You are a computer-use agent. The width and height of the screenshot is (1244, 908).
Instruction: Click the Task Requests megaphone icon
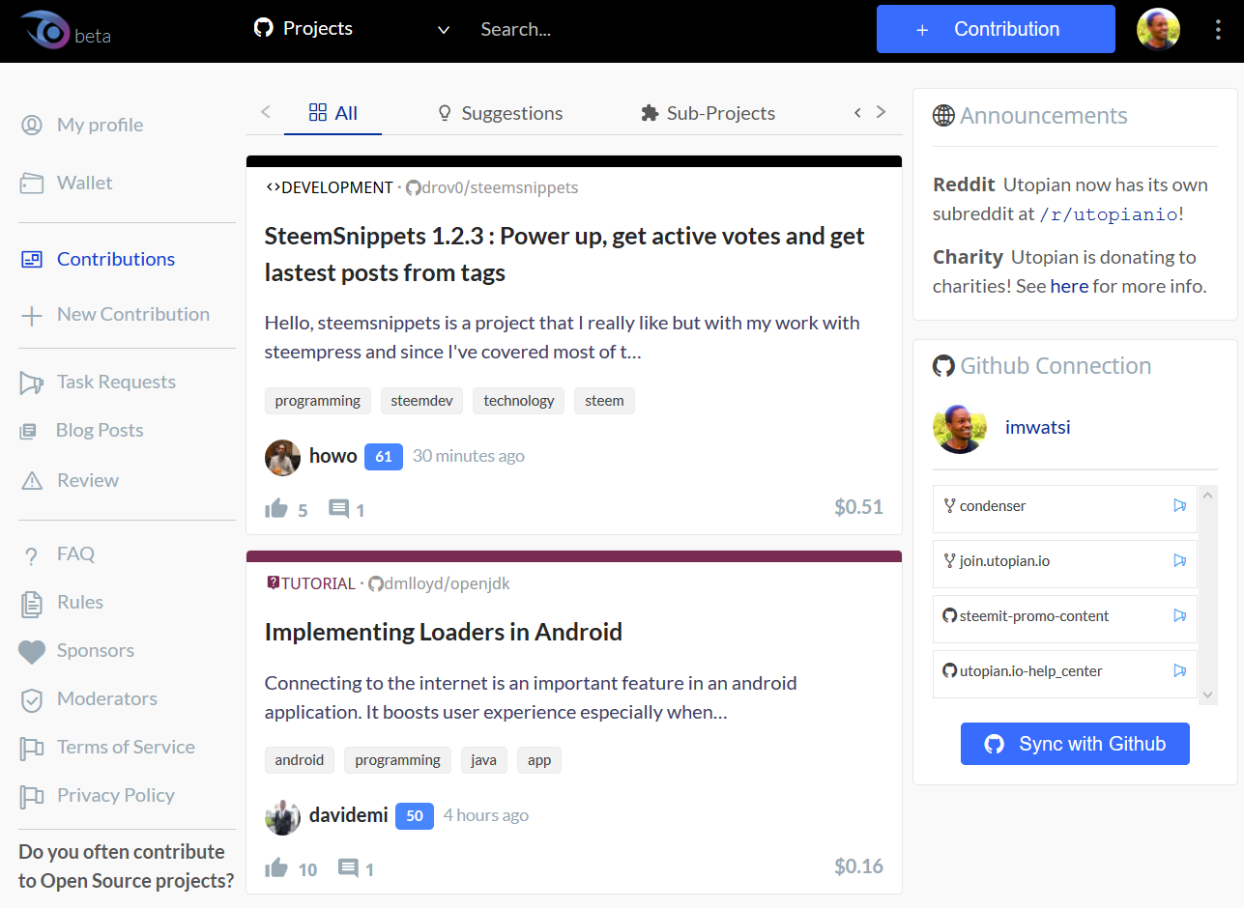(32, 383)
